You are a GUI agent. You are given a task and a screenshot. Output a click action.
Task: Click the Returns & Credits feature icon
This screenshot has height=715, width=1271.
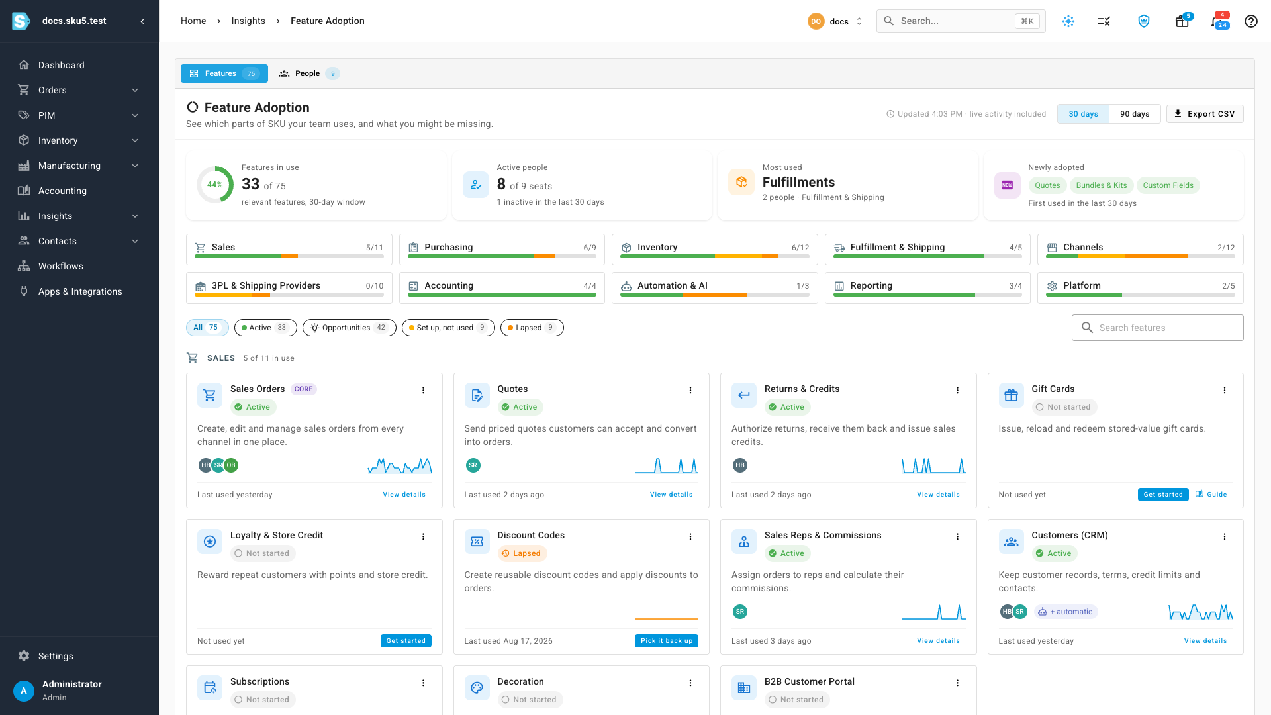click(x=744, y=395)
